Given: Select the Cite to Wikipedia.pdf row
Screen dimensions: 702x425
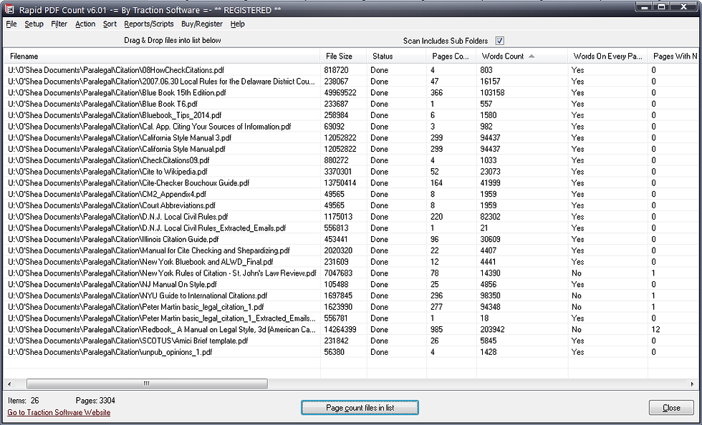Looking at the screenshot, I should (350, 172).
